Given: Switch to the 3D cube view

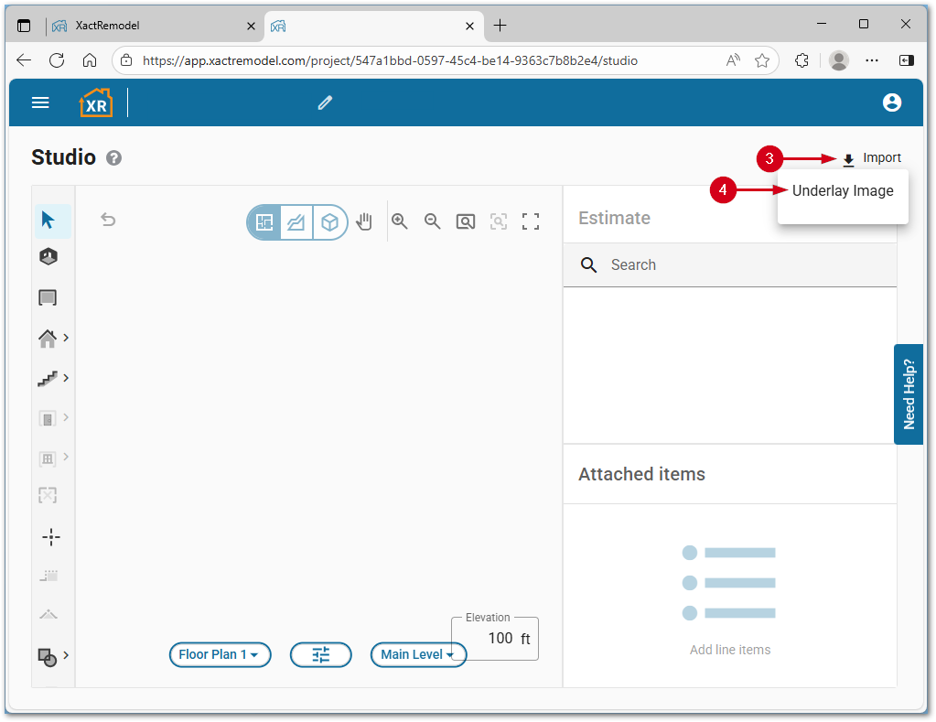Looking at the screenshot, I should click(329, 222).
